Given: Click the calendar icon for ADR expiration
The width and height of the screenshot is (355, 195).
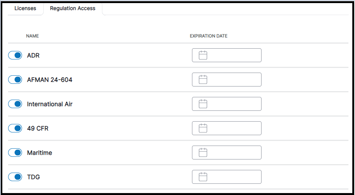Looking at the screenshot, I should click(203, 55).
